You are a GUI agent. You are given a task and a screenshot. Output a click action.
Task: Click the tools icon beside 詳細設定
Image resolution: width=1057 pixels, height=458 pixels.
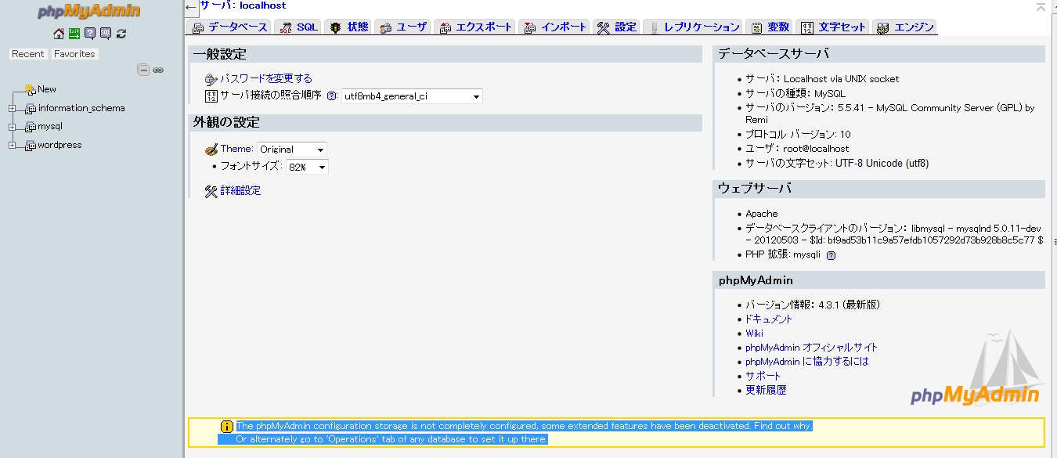[211, 191]
